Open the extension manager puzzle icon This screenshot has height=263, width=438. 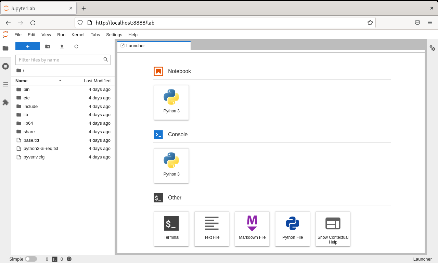tap(5, 102)
